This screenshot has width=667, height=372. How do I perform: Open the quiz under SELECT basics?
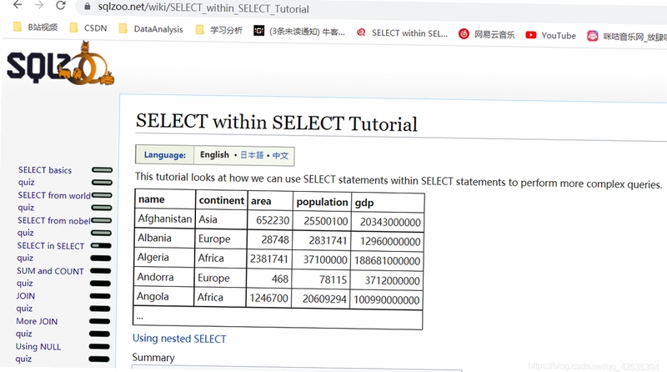[x=27, y=182]
